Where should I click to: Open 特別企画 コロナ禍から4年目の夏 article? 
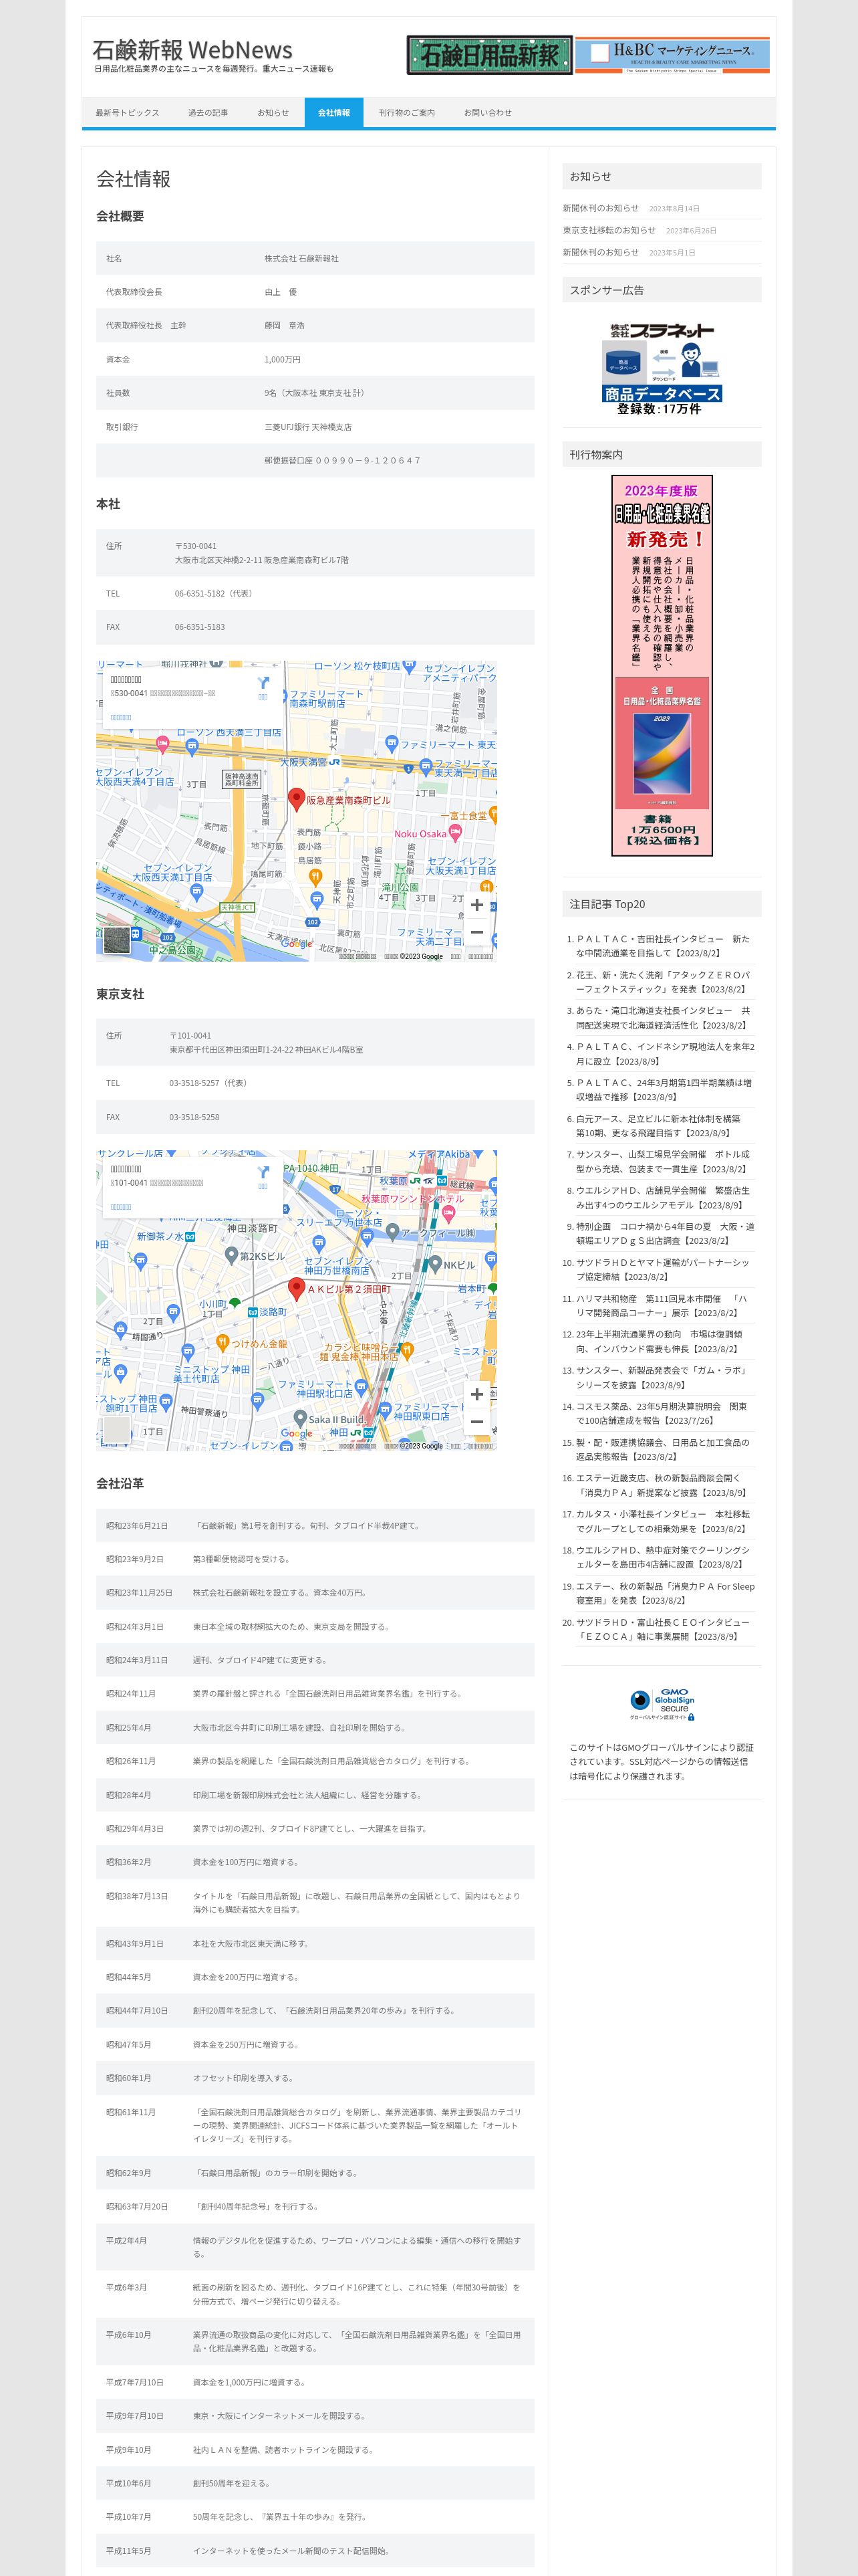pos(666,1233)
